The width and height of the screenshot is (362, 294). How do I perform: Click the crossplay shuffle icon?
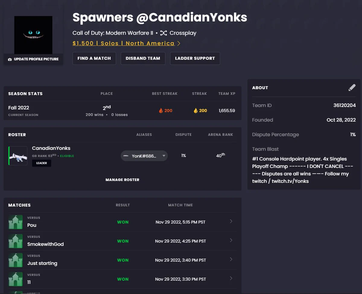click(164, 33)
